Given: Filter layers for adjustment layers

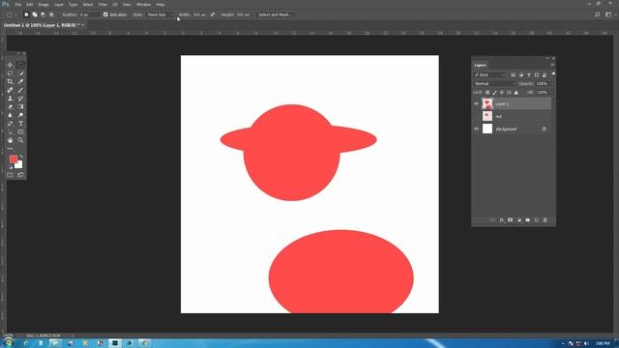Looking at the screenshot, I should coord(520,74).
